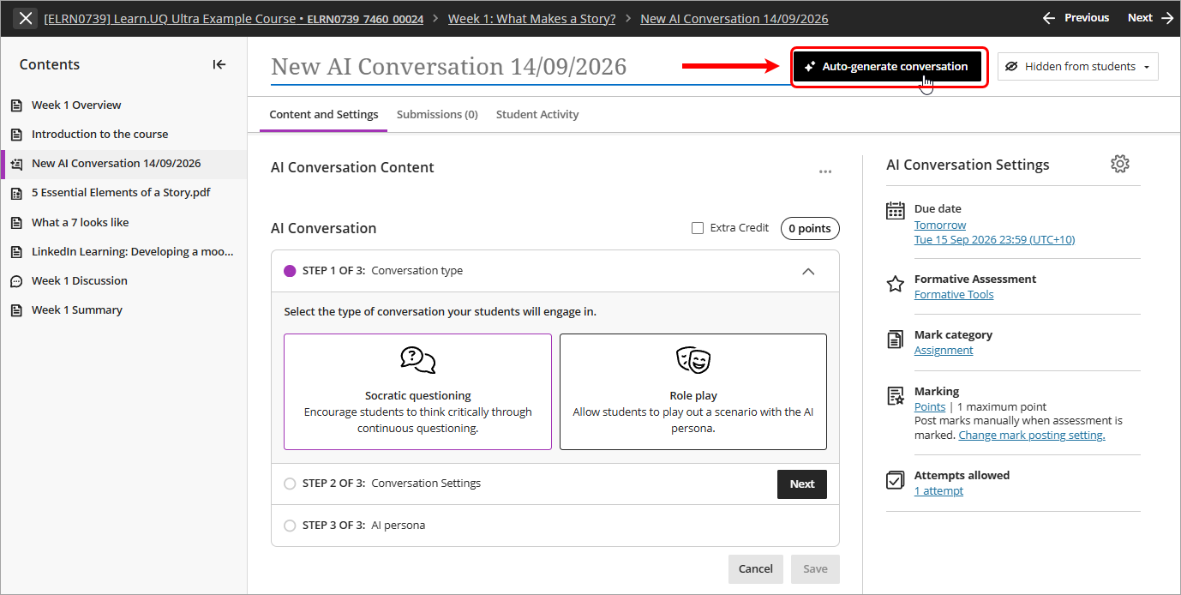Click the Introduction to the course document icon
Viewport: 1181px width, 595px height.
(x=15, y=135)
